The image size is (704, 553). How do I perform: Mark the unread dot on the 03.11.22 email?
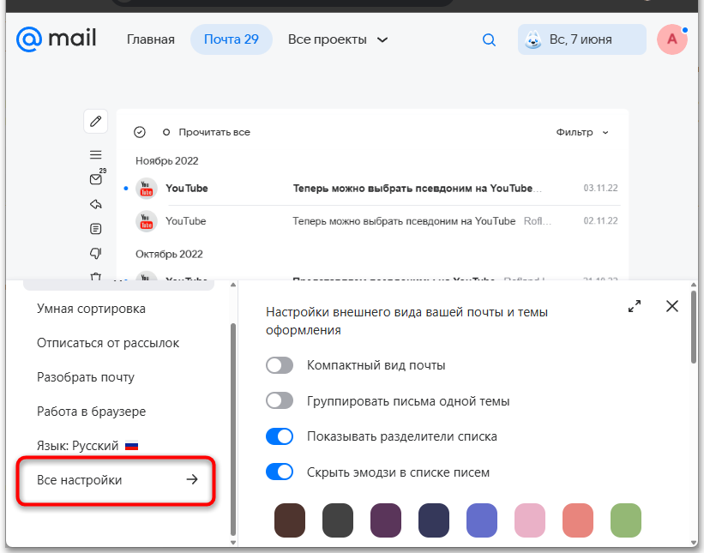[x=126, y=189]
